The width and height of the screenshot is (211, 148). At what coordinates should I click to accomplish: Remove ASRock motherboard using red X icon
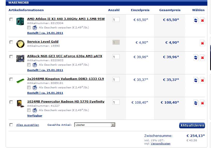202,58
